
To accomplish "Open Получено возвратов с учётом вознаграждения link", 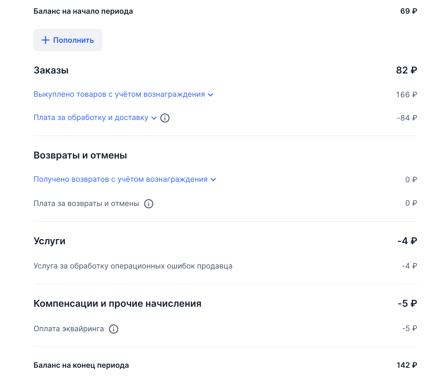I will [x=120, y=179].
